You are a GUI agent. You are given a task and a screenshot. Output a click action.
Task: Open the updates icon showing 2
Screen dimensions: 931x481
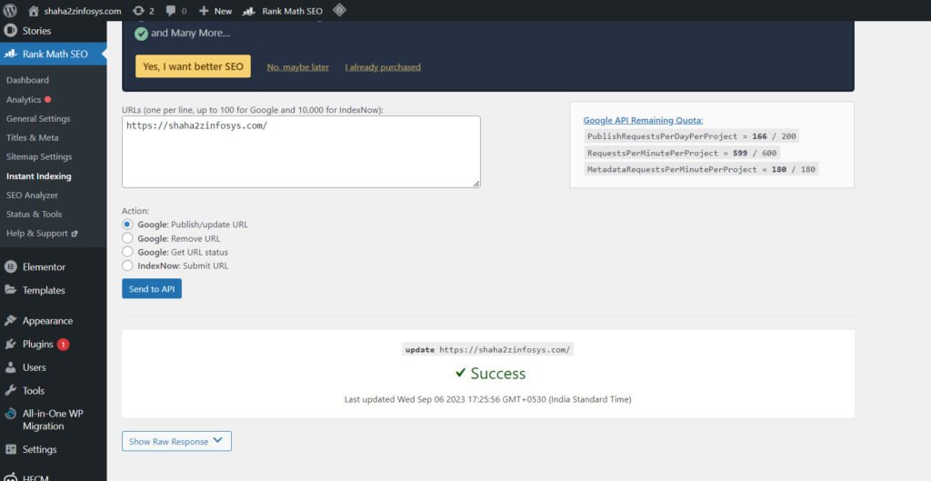point(143,11)
